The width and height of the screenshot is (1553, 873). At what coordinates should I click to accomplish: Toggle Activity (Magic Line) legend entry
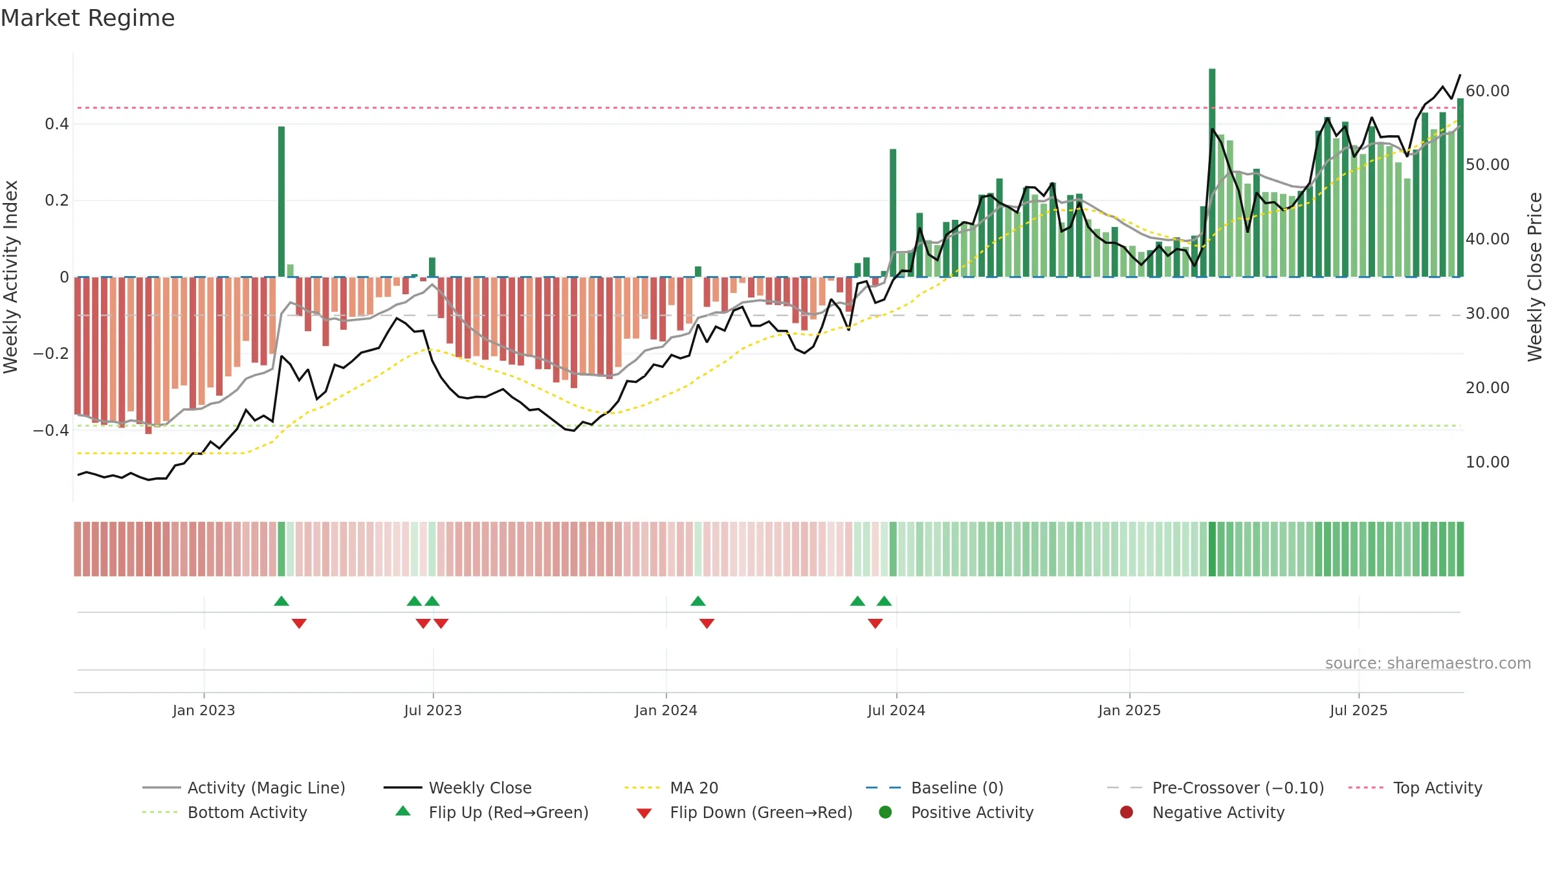(244, 788)
